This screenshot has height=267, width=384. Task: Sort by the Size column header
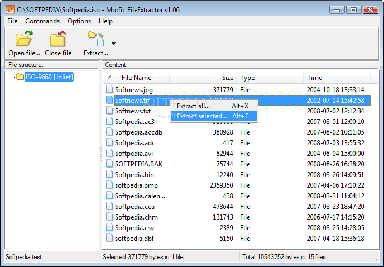pyautogui.click(x=203, y=78)
